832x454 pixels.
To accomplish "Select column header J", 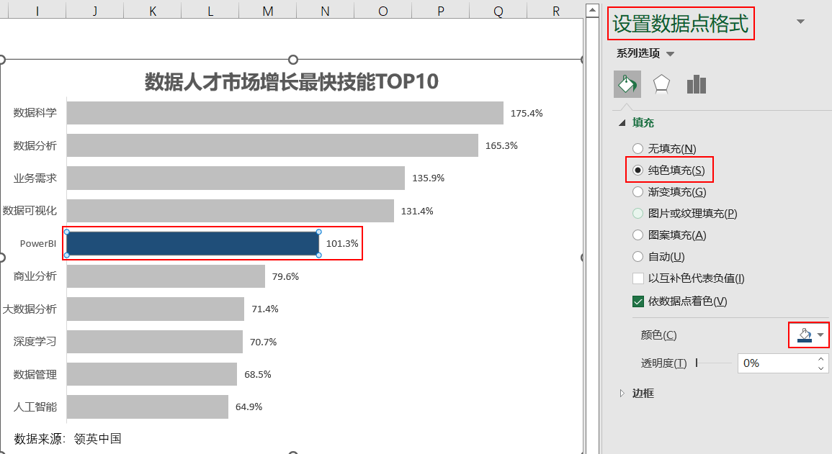I will [x=95, y=11].
